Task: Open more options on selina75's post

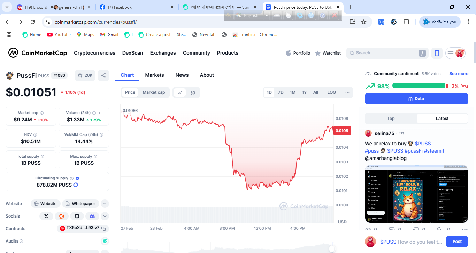Action: (465, 230)
